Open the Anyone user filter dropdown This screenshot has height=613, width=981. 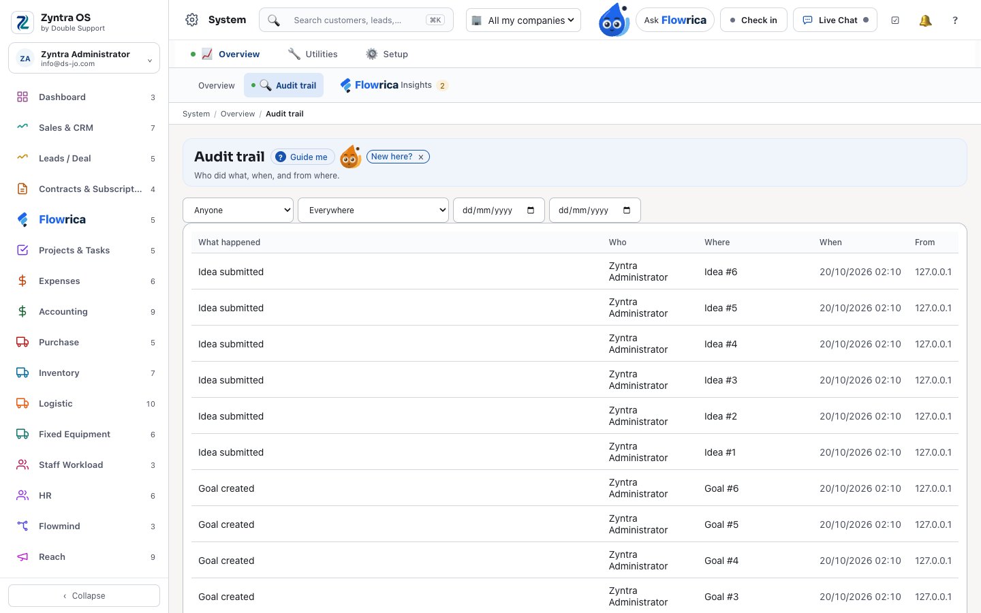coord(238,210)
